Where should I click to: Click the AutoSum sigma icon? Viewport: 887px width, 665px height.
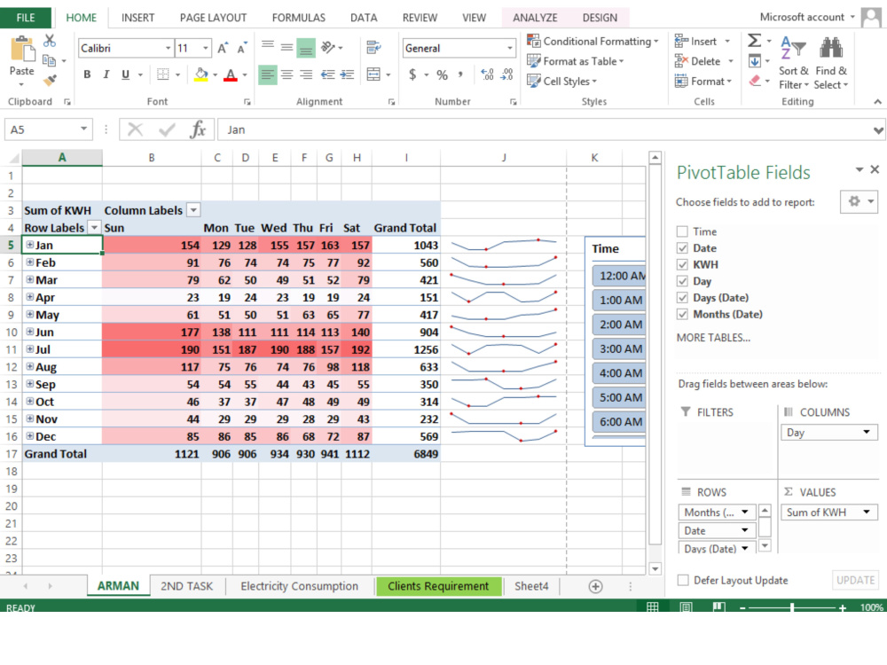pos(754,41)
